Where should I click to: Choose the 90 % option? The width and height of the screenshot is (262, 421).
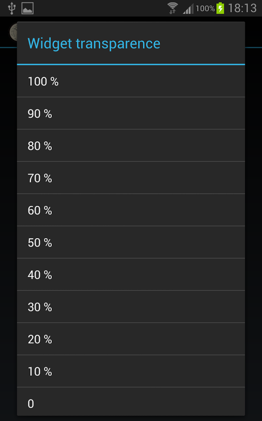pos(131,113)
